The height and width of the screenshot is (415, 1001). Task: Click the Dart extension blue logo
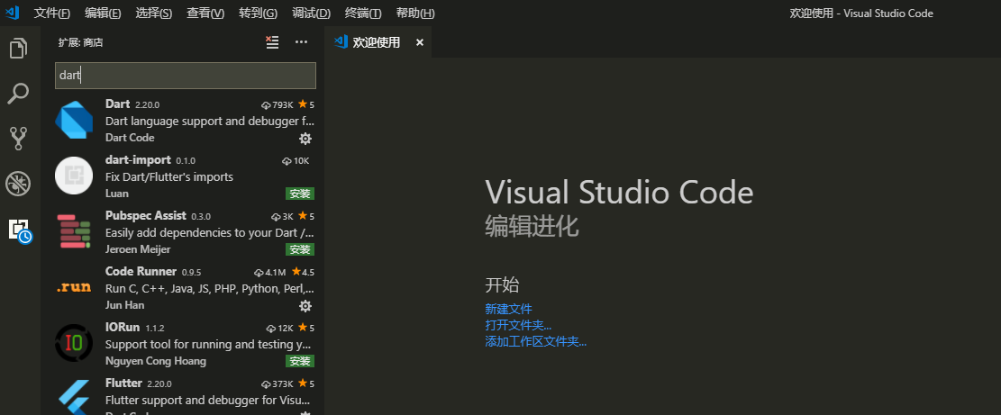[x=74, y=120]
